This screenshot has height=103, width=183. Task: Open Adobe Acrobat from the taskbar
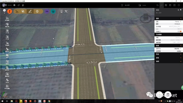(16, 101)
